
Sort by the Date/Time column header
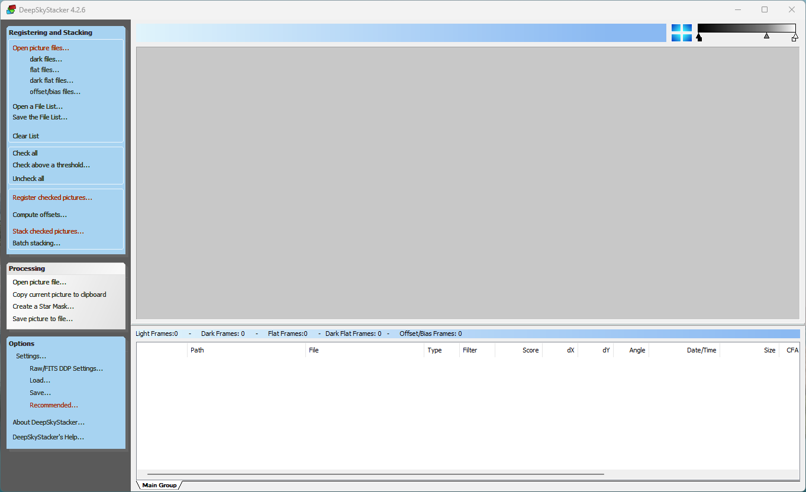[x=685, y=350]
